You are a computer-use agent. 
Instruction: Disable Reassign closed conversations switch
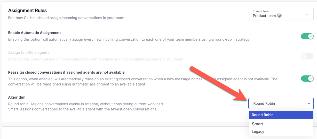click(307, 78)
